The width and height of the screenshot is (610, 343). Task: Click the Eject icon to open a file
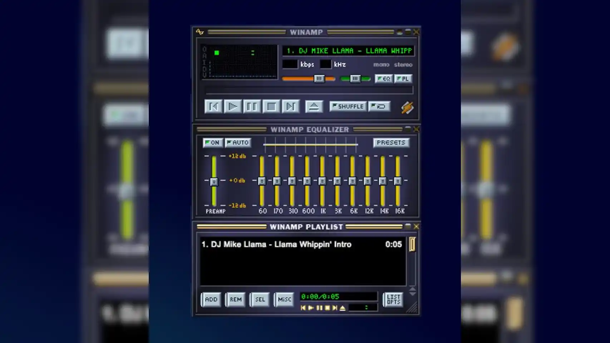tap(314, 106)
